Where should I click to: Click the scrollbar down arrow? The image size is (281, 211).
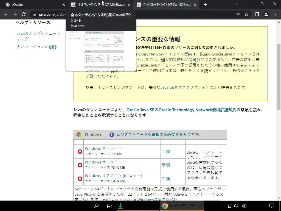pyautogui.click(x=279, y=198)
